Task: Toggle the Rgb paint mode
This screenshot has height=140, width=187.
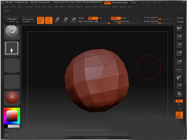Action: pos(93,18)
